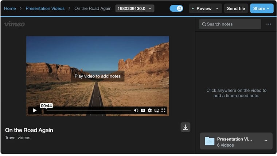The image size is (277, 156).
Task: Open notes panel more options
Action: click(x=269, y=24)
